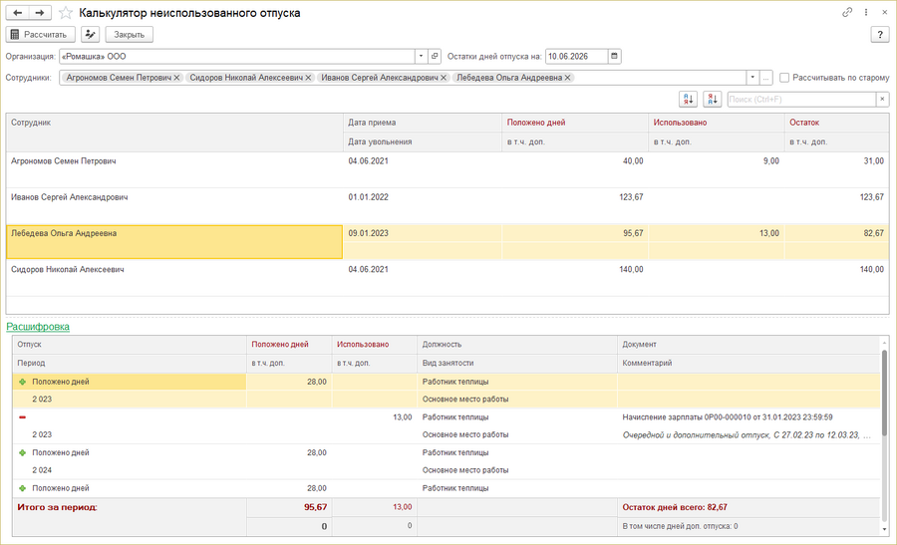This screenshot has height=545, width=897.
Task: Sort list descending Я-А icon
Action: pos(713,99)
